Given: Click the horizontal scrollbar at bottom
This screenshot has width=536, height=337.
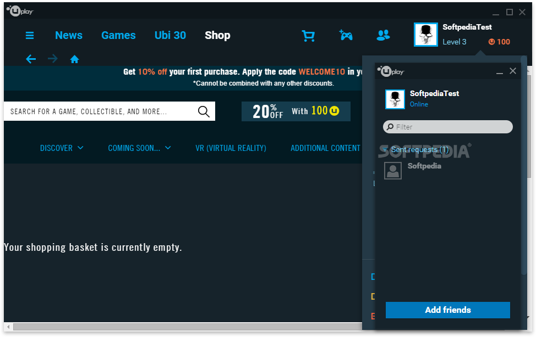Looking at the screenshot, I should (x=187, y=327).
